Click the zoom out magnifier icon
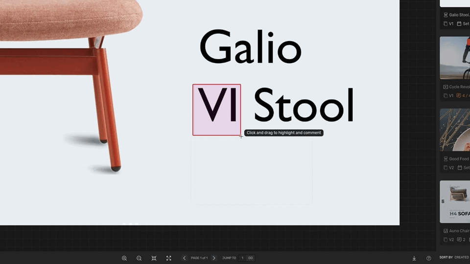Viewport: 470px width, 264px height. click(x=139, y=258)
